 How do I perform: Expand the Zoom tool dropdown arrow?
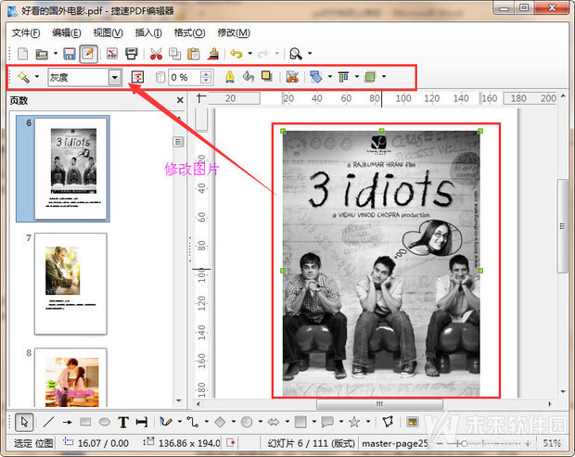[x=310, y=54]
